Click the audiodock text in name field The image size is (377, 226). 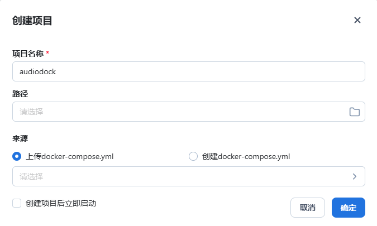coord(37,71)
